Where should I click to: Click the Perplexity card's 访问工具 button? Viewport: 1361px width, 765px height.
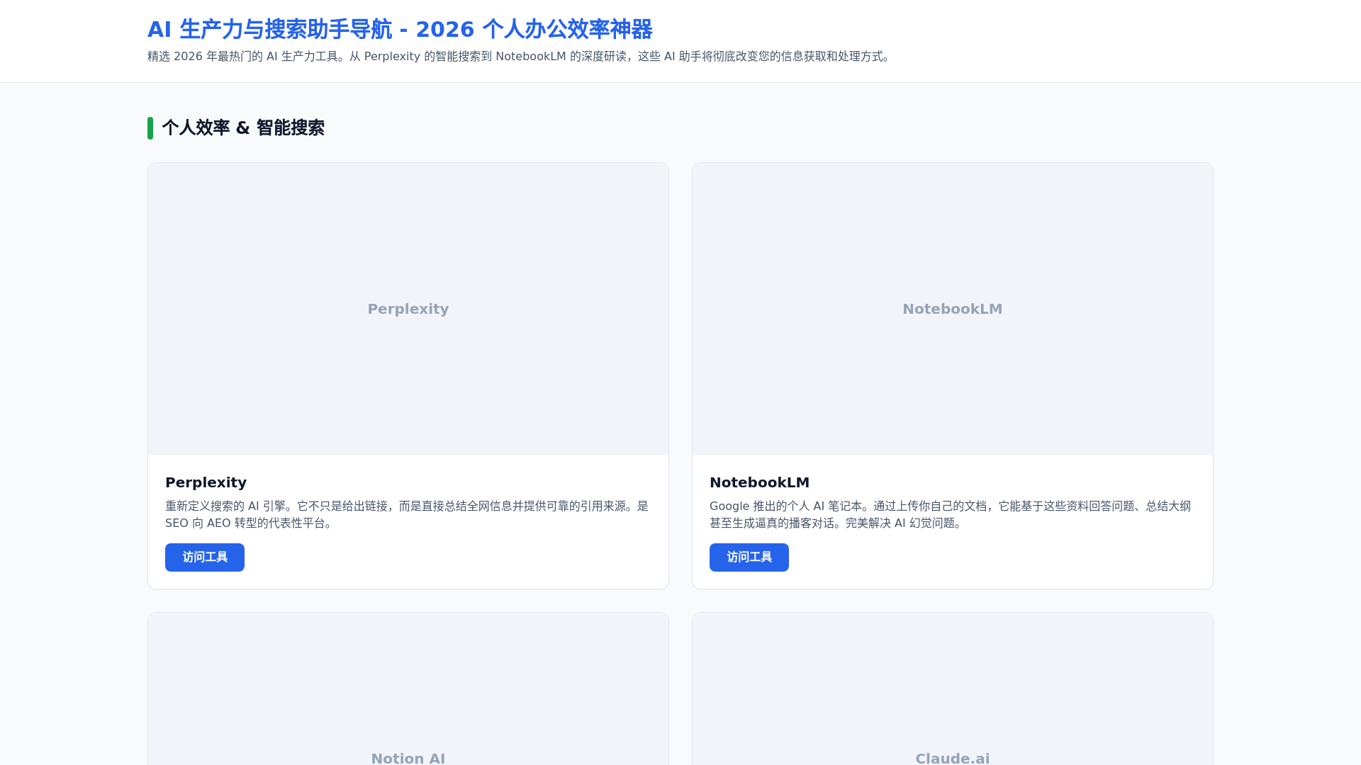point(205,557)
